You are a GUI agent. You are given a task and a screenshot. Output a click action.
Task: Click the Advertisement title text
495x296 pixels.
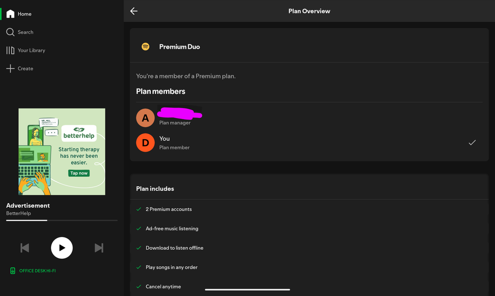pyautogui.click(x=28, y=206)
